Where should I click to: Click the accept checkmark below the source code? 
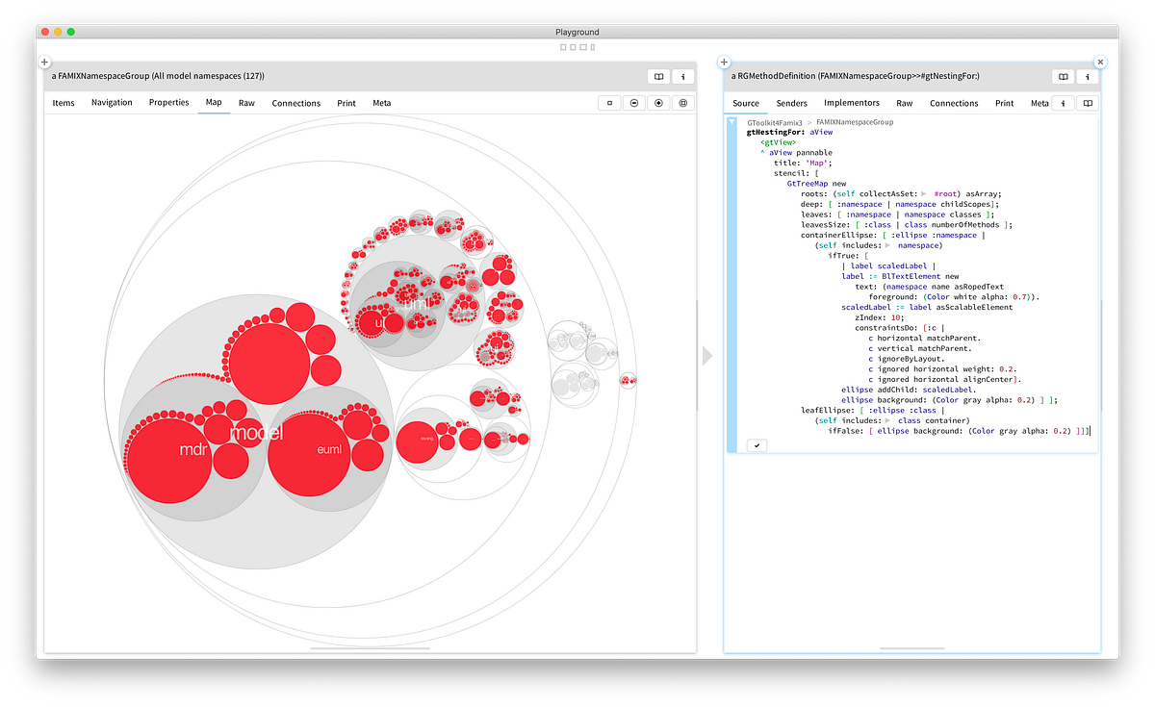(757, 444)
